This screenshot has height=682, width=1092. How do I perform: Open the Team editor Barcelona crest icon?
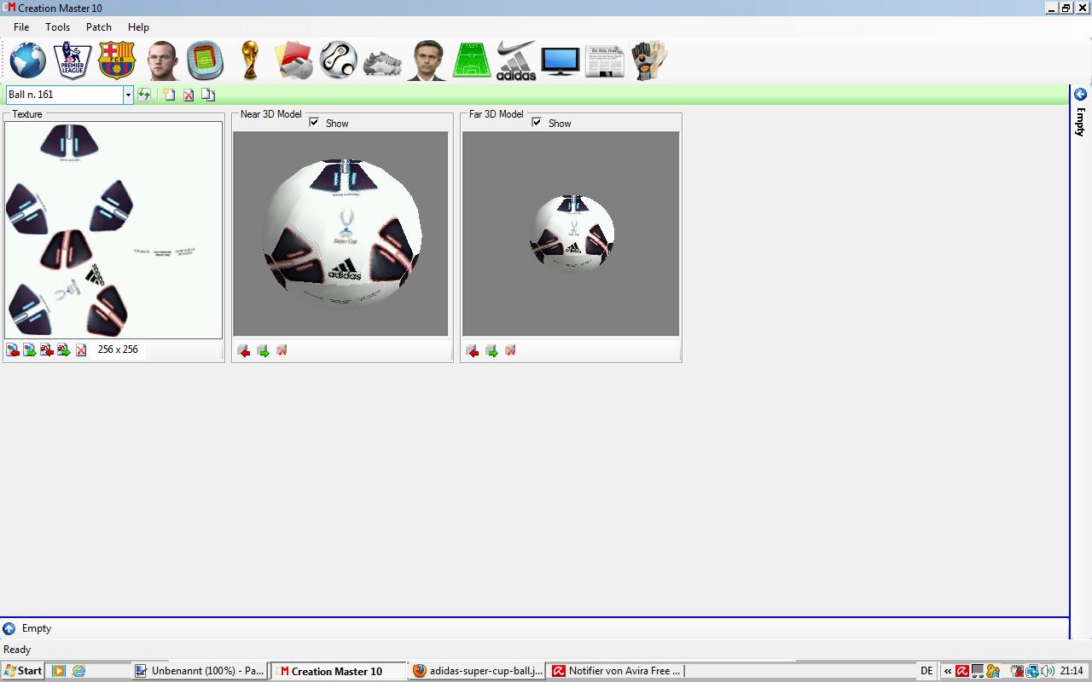tap(117, 61)
